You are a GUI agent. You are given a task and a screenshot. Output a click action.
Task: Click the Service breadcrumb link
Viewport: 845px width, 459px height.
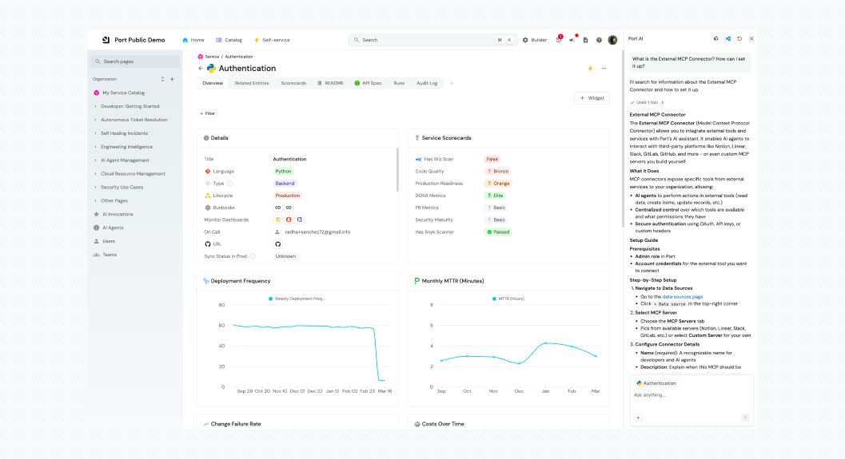coord(212,57)
